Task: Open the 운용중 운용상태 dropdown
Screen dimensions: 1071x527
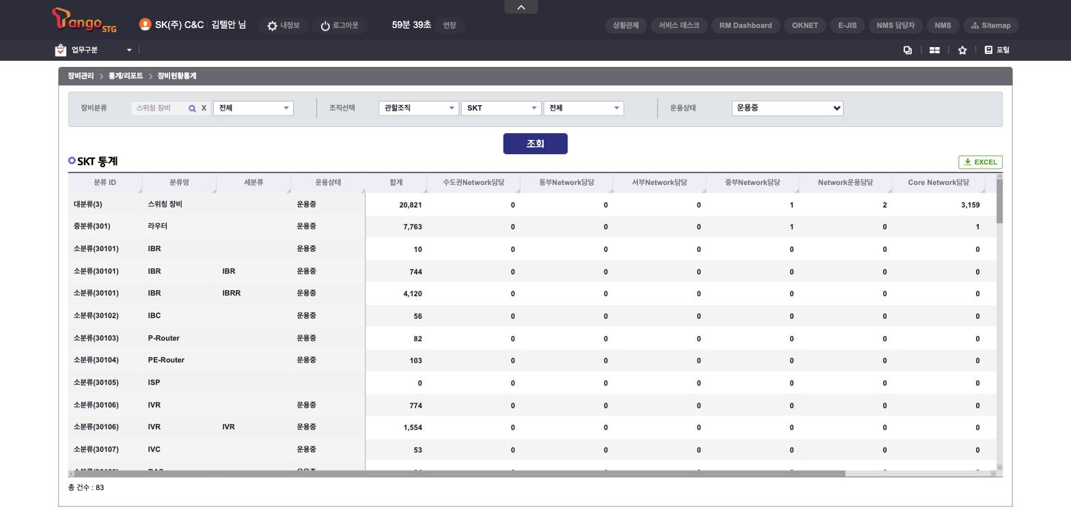Action: pyautogui.click(x=788, y=108)
